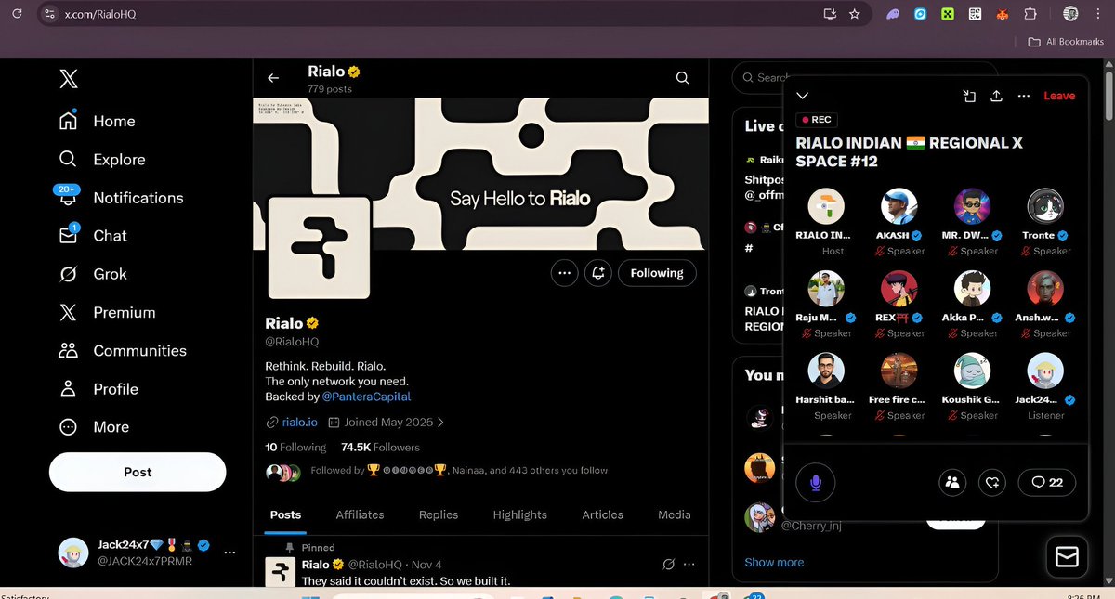The height and width of the screenshot is (599, 1115).
Task: Go back with the arrow beside Rialo
Action: click(x=272, y=79)
